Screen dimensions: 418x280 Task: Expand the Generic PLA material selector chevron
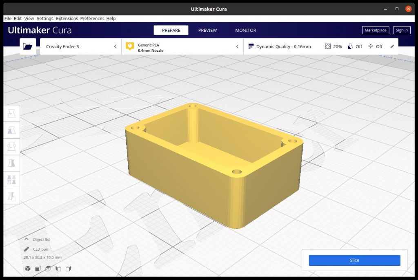pos(237,46)
